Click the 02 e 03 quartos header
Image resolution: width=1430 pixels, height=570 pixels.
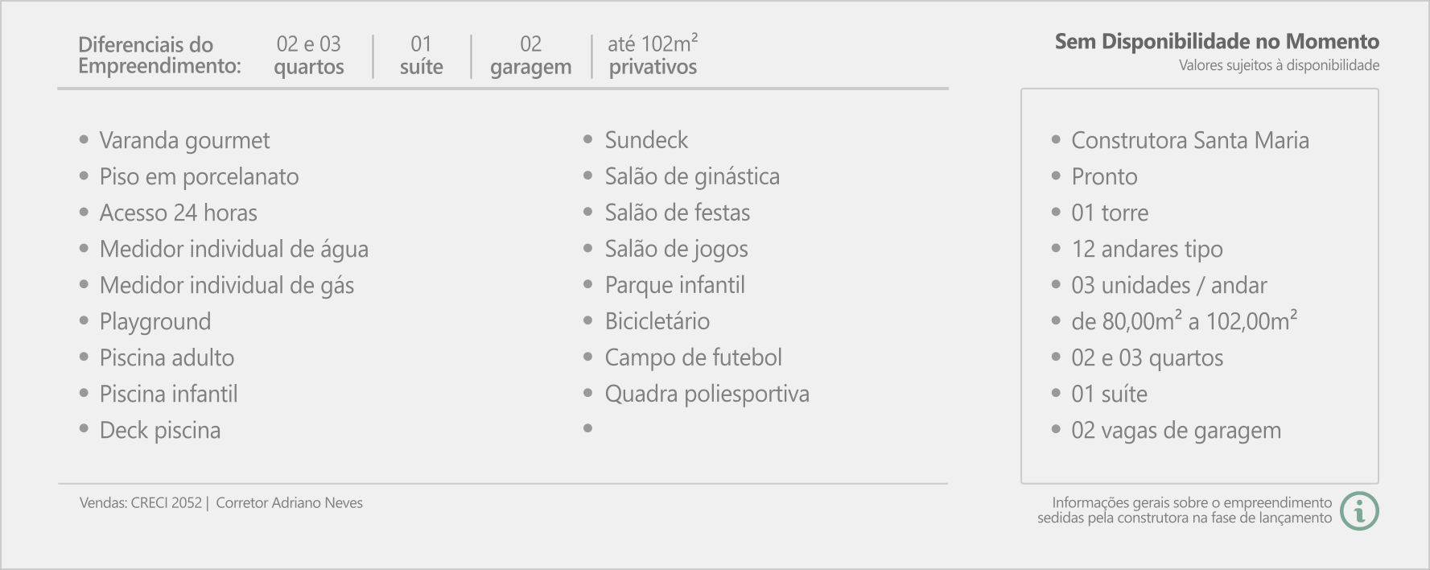[x=309, y=55]
